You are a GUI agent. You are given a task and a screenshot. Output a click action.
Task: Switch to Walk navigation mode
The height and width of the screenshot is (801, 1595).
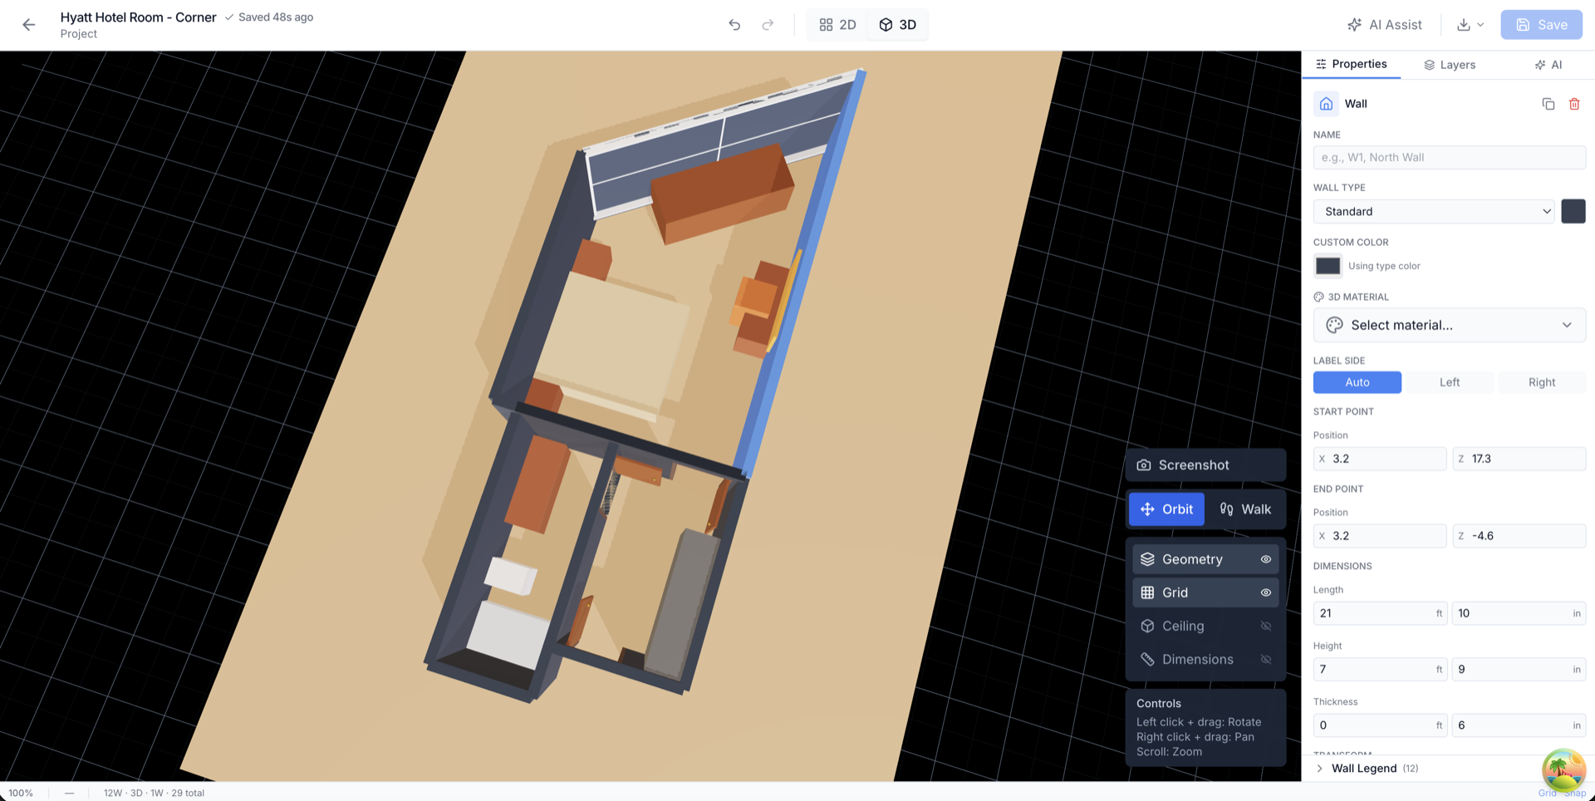pos(1244,509)
